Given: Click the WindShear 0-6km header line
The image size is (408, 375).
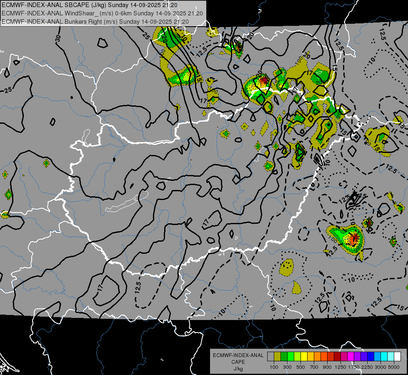Looking at the screenshot, I should 102,13.
